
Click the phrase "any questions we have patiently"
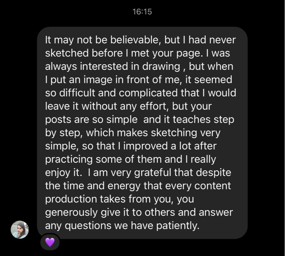122,226
